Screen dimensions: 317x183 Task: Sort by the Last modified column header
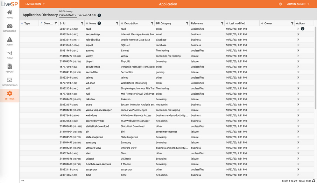click(237, 23)
